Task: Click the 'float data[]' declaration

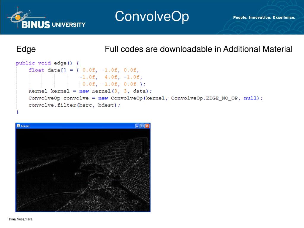Action: pos(47,70)
